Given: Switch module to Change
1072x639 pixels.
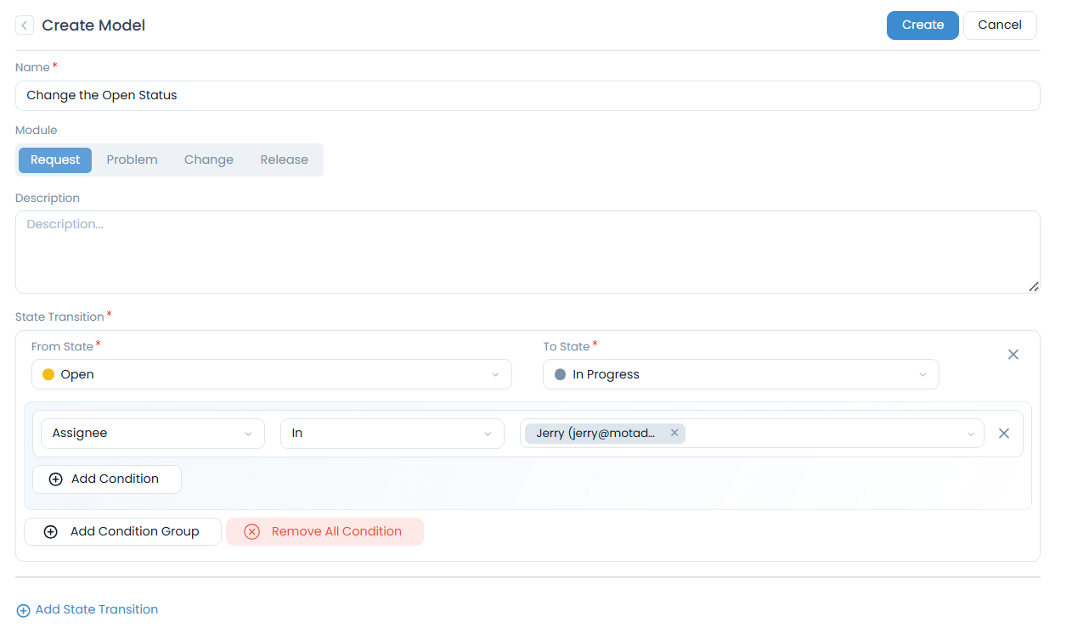Looking at the screenshot, I should 208,160.
